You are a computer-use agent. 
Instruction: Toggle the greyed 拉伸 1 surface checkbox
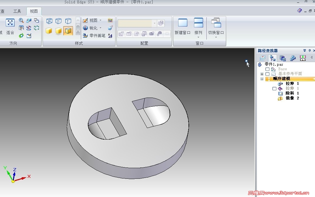coord(274,88)
